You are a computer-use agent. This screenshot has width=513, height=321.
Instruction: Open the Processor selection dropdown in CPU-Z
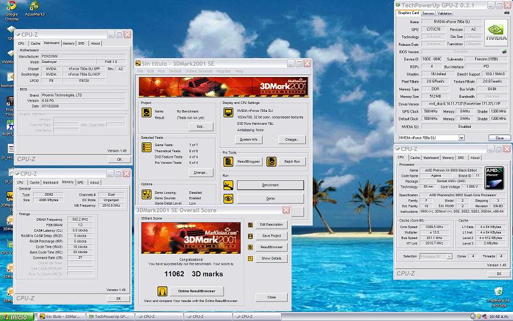pos(449,256)
